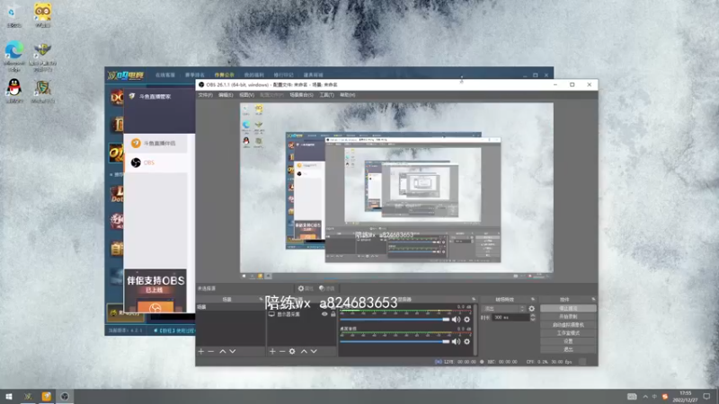Select yellow owl desktop shortcut

coord(42,15)
